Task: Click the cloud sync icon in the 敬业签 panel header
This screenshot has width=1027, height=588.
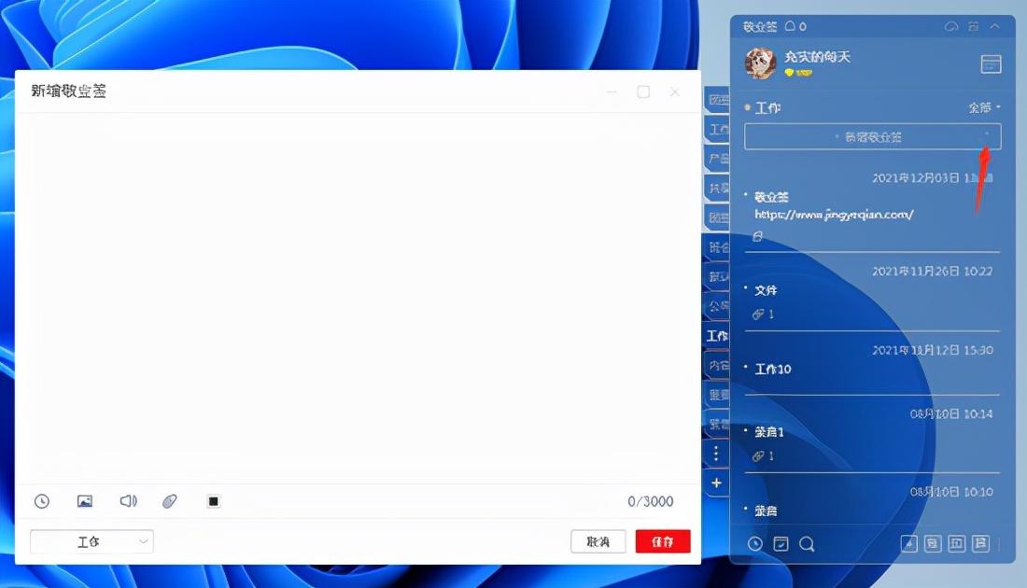Action: (951, 26)
